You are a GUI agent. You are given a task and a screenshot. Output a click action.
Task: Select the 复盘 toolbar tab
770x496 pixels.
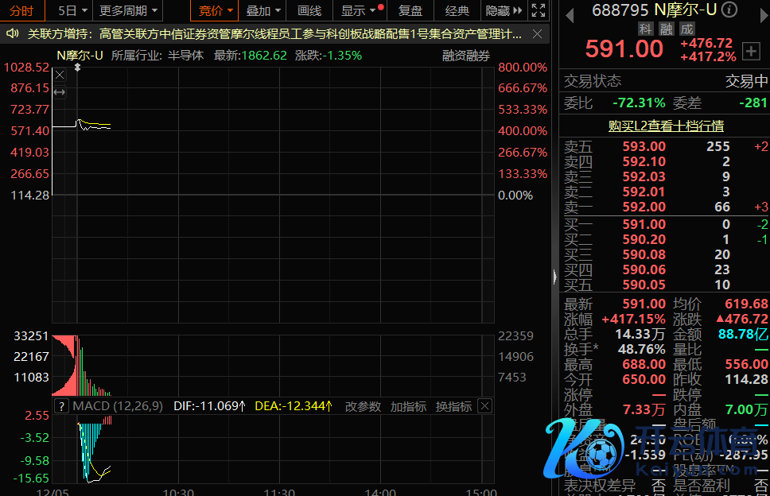[x=410, y=11]
